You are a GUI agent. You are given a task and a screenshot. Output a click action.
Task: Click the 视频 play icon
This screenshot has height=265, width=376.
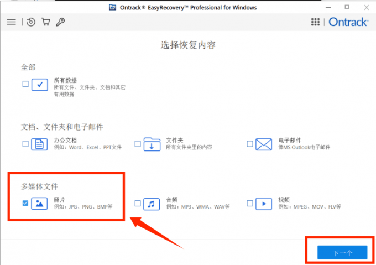(x=264, y=204)
